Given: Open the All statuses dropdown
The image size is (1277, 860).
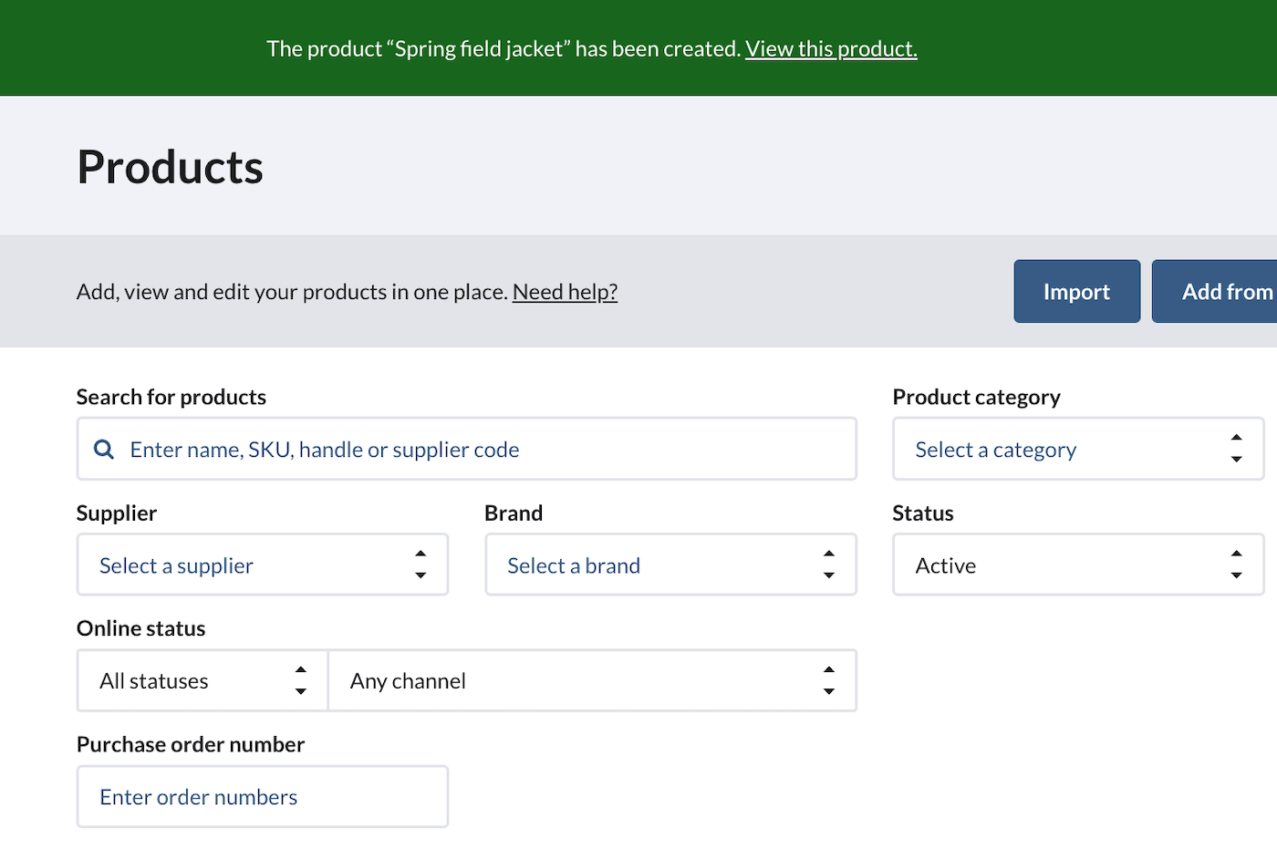Looking at the screenshot, I should [202, 680].
